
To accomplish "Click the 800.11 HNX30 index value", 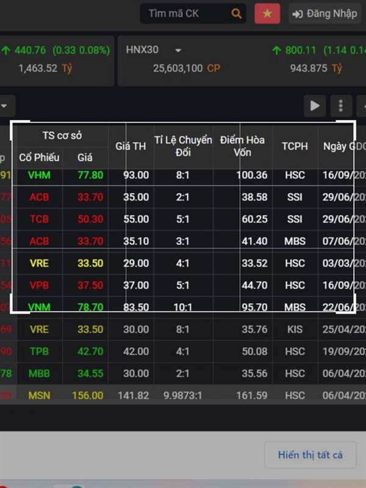I will (x=300, y=50).
